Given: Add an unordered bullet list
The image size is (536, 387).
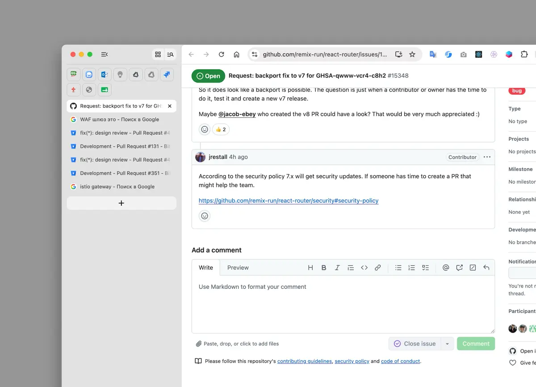Looking at the screenshot, I should click(398, 268).
